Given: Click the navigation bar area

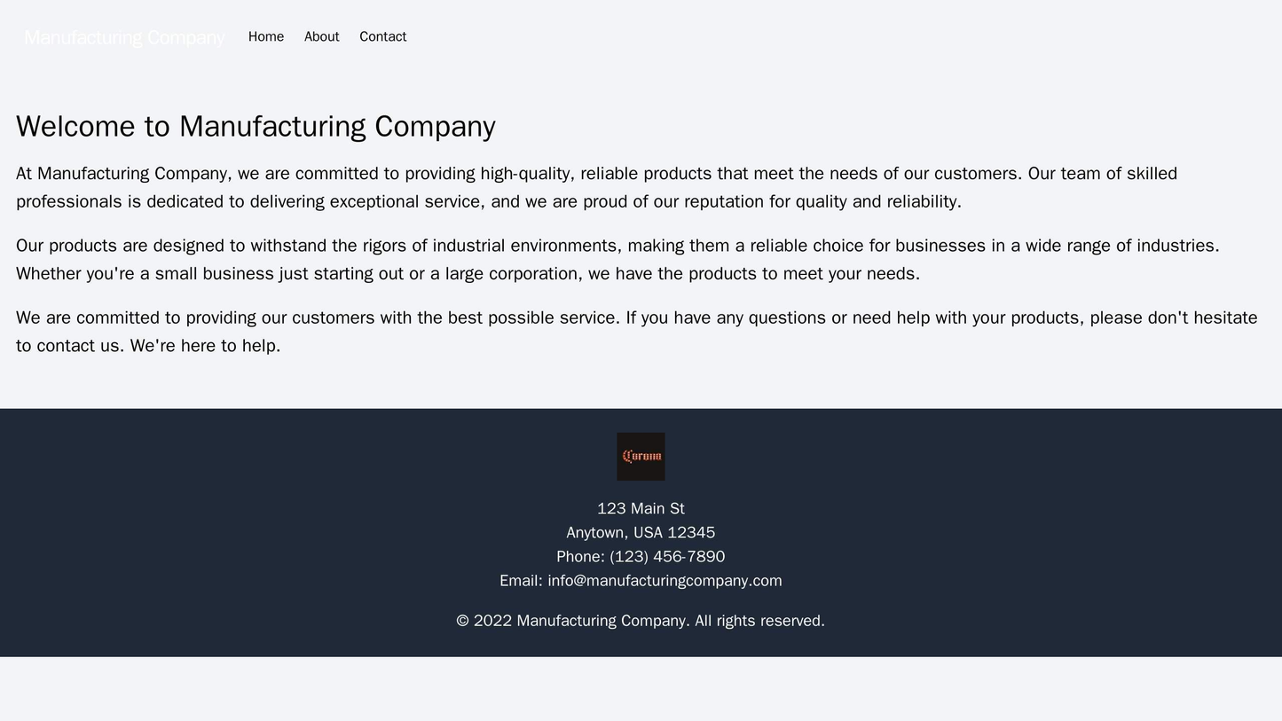Looking at the screenshot, I should 641,37.
